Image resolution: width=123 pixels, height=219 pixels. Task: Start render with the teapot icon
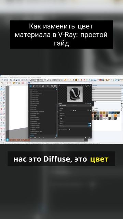click(x=52, y=86)
